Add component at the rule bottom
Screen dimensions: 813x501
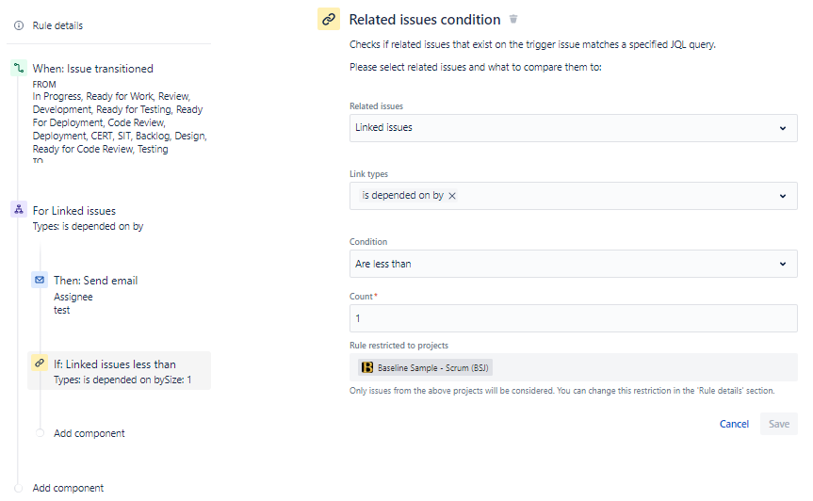(x=68, y=488)
